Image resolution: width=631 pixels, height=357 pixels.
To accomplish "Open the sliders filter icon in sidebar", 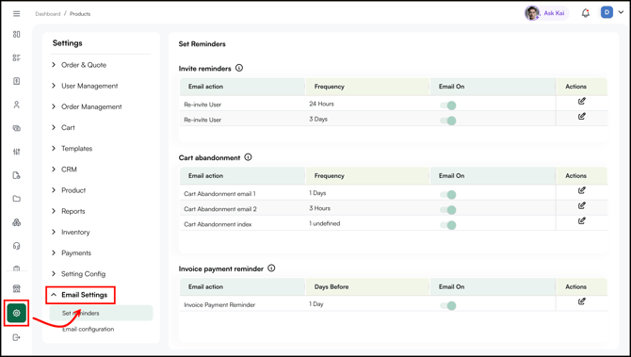I will (17, 152).
